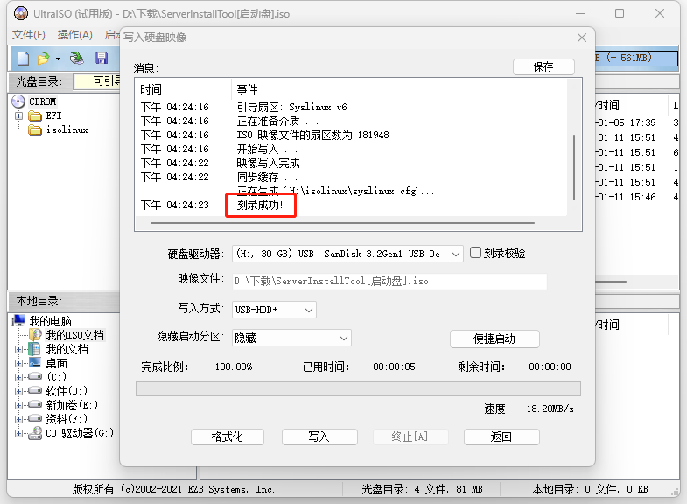This screenshot has width=687, height=504.
Task: Click the write progress bar
Action: [358, 388]
